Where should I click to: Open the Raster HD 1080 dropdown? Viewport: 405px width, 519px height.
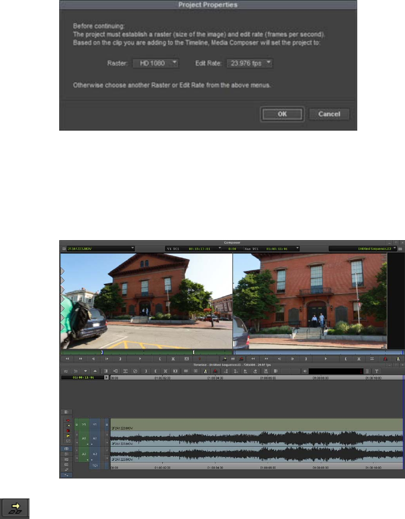pos(156,63)
